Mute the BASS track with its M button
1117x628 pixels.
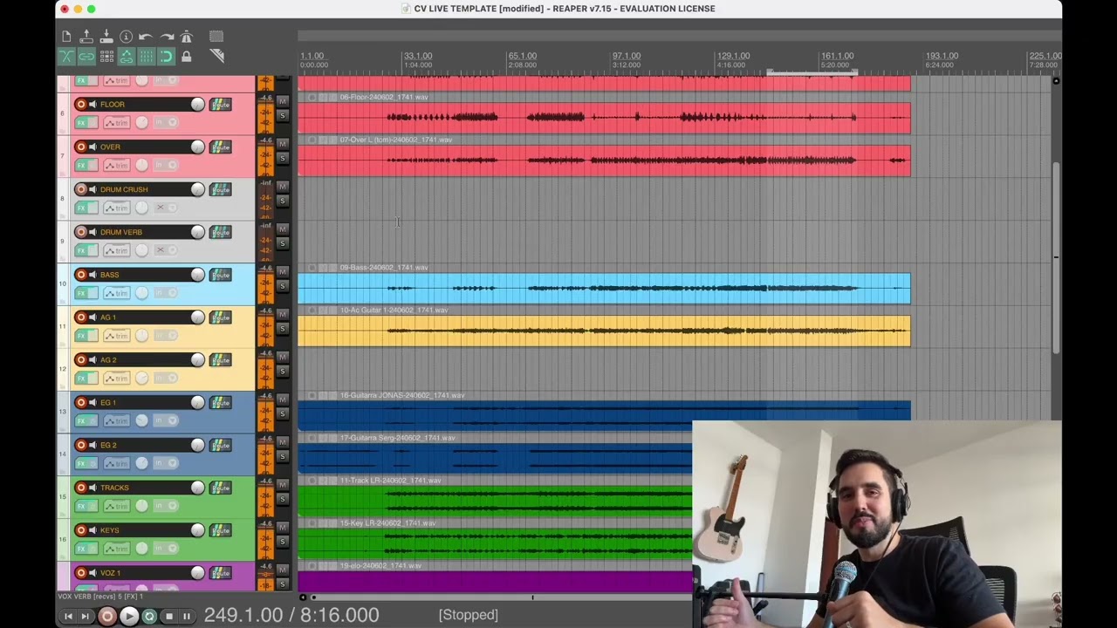point(282,271)
